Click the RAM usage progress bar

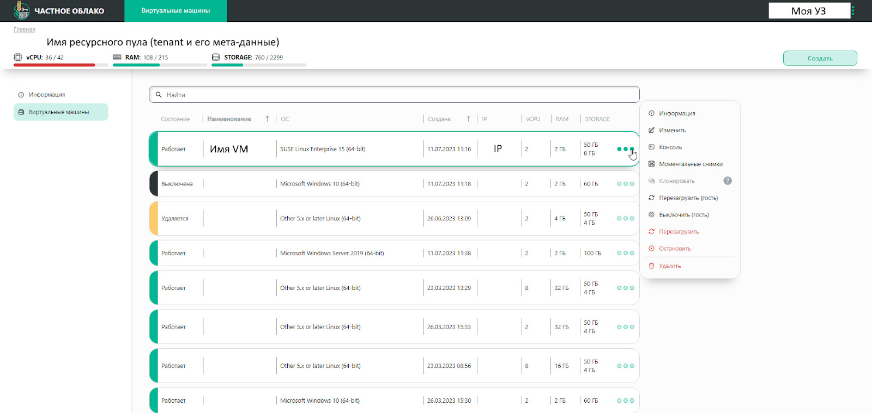160,65
